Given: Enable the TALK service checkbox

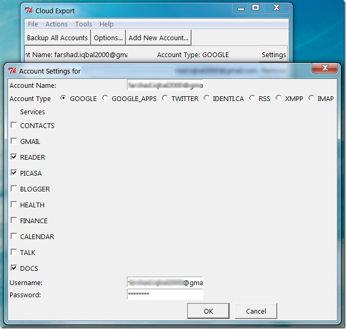Looking at the screenshot, I should point(14,252).
